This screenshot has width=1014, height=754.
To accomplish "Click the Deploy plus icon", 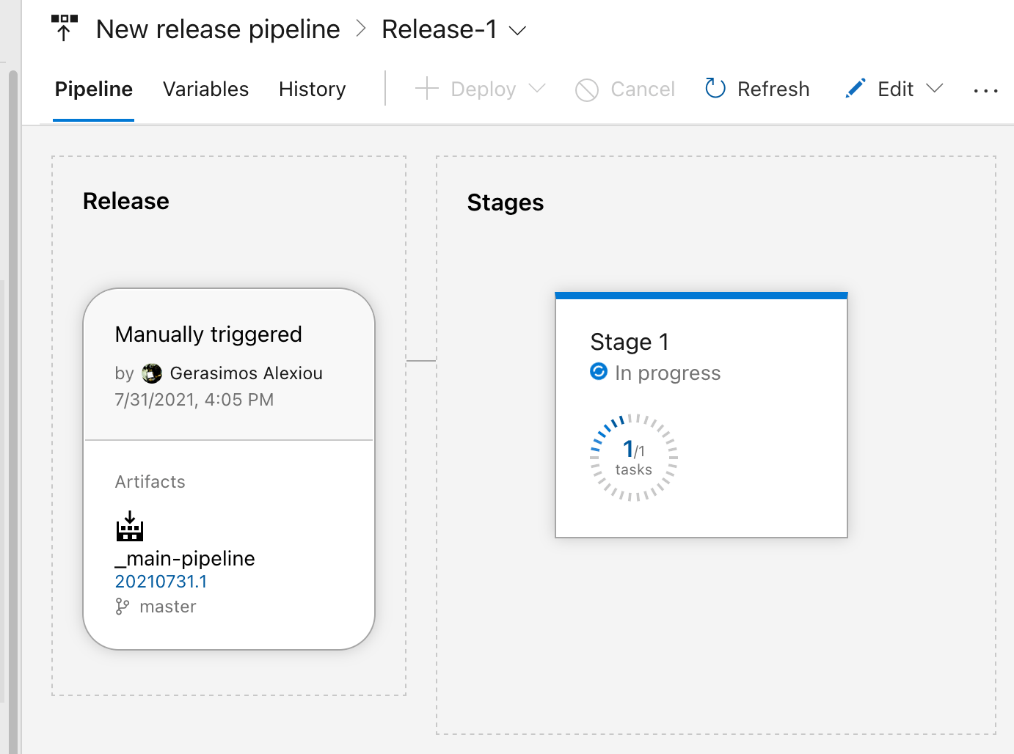I will coord(427,89).
